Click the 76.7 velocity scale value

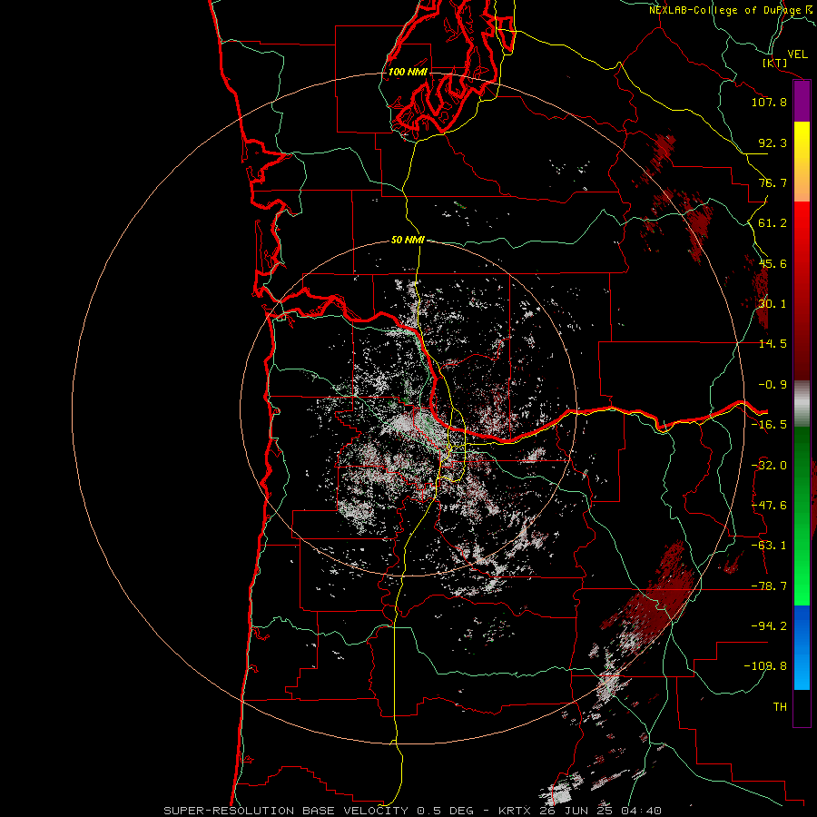(x=773, y=182)
